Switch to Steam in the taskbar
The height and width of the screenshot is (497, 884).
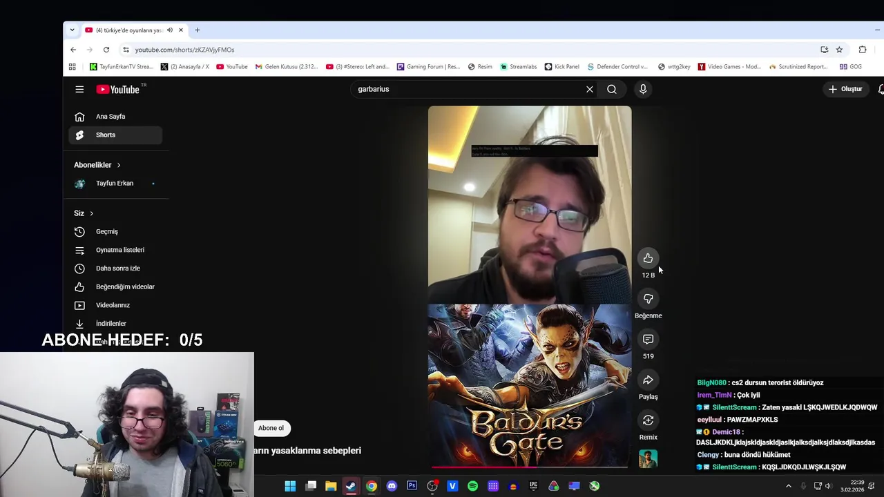coord(351,486)
